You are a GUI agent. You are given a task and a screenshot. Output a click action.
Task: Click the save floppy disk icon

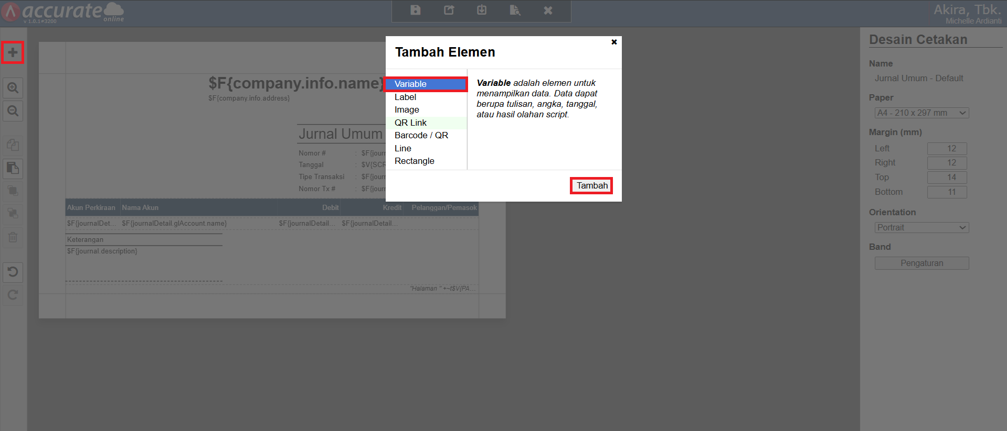pos(415,10)
